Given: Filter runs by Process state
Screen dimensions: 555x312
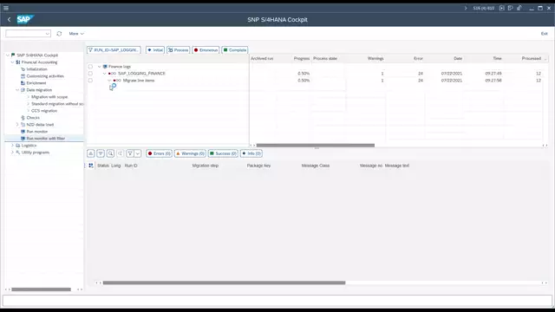Looking at the screenshot, I should click(x=179, y=50).
